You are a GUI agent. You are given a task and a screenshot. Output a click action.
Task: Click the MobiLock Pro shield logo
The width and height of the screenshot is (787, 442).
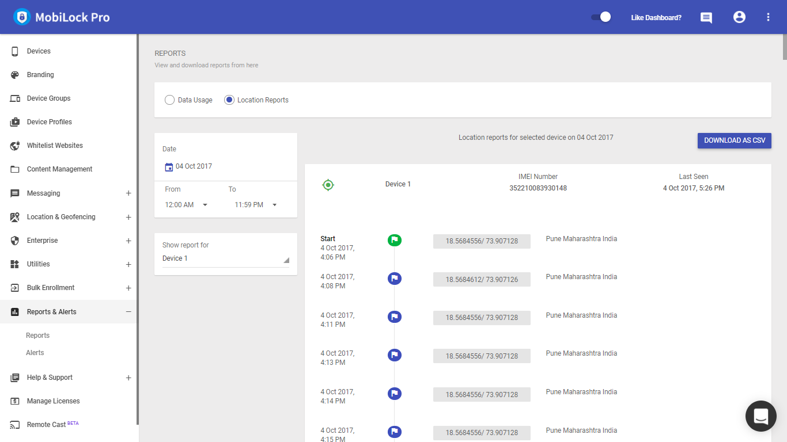pos(22,17)
